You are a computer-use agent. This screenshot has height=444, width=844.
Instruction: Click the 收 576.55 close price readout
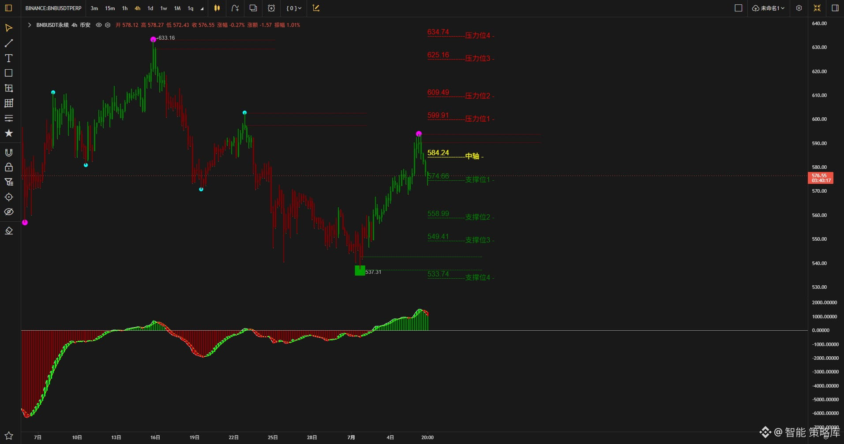pos(203,25)
